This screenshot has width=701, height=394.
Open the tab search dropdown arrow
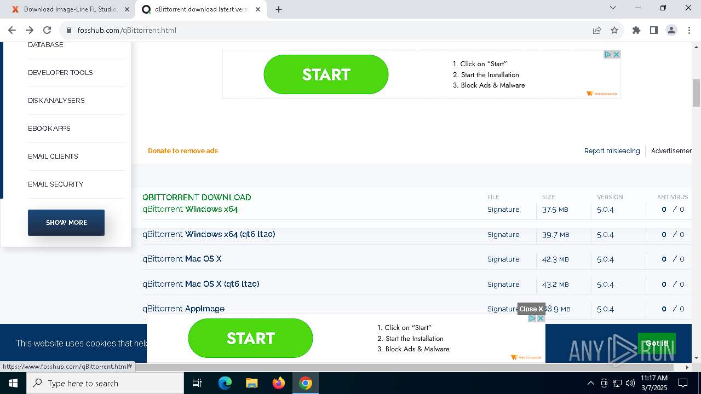pyautogui.click(x=613, y=8)
